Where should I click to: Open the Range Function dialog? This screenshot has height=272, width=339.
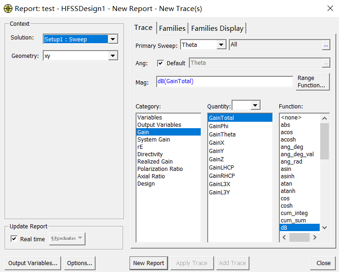click(x=313, y=81)
